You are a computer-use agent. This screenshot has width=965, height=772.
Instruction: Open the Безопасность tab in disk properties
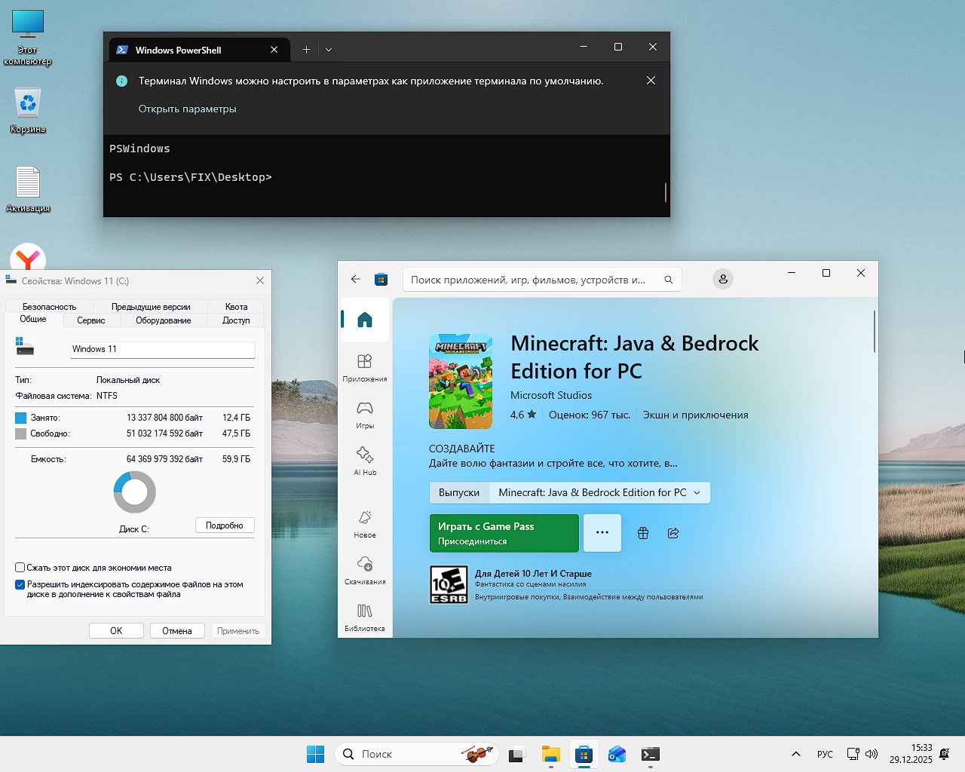tap(49, 306)
